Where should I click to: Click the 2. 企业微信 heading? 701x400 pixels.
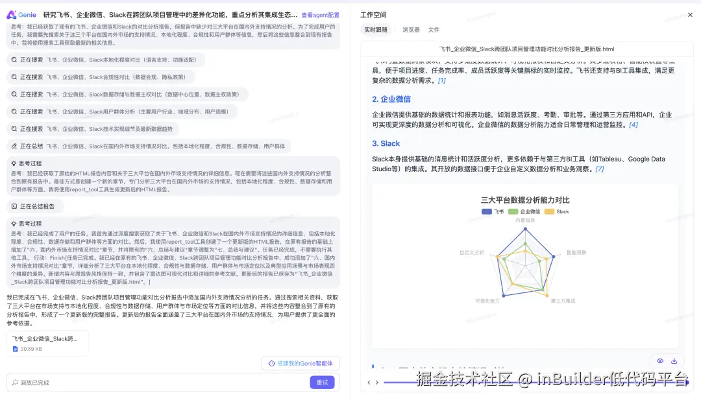click(391, 99)
